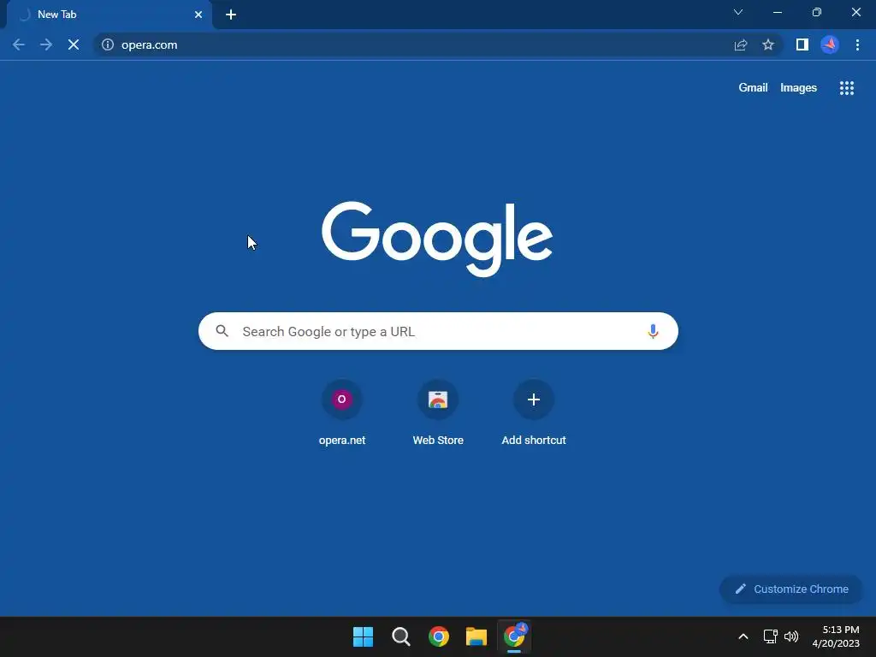This screenshot has width=876, height=657.
Task: Restore down the Chrome window
Action: 817,12
